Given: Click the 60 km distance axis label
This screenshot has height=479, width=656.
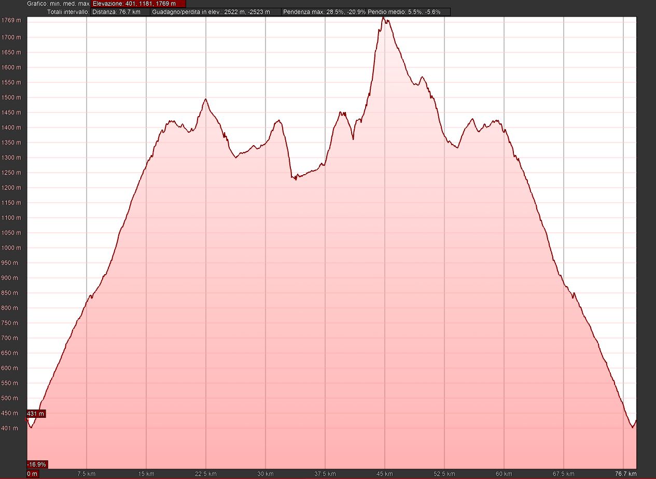Looking at the screenshot, I should (504, 474).
